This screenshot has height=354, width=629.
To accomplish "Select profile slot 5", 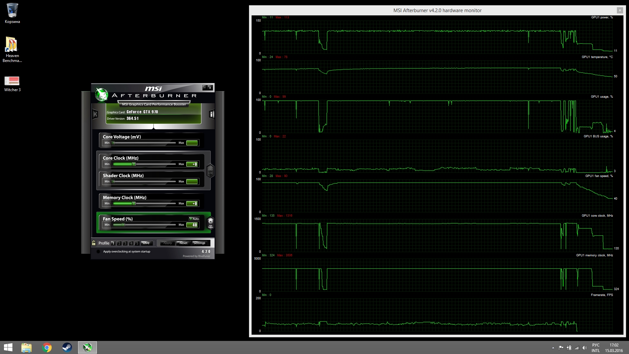I will click(x=137, y=243).
